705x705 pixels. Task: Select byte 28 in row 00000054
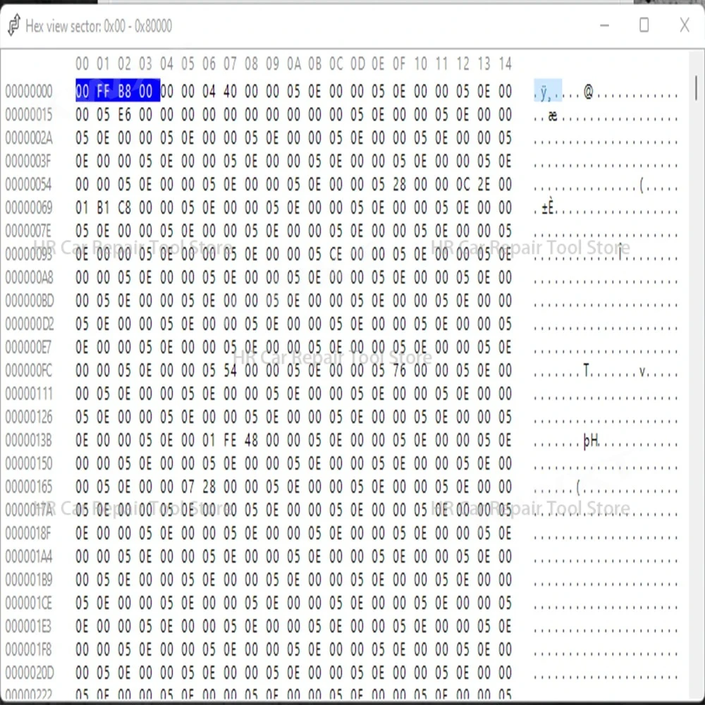[x=399, y=184]
